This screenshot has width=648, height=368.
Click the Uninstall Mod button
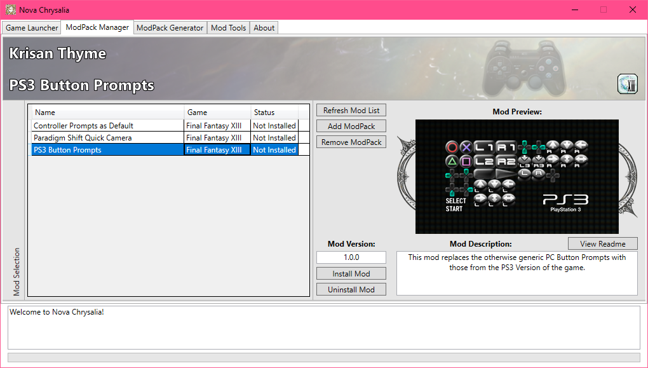[x=351, y=289]
